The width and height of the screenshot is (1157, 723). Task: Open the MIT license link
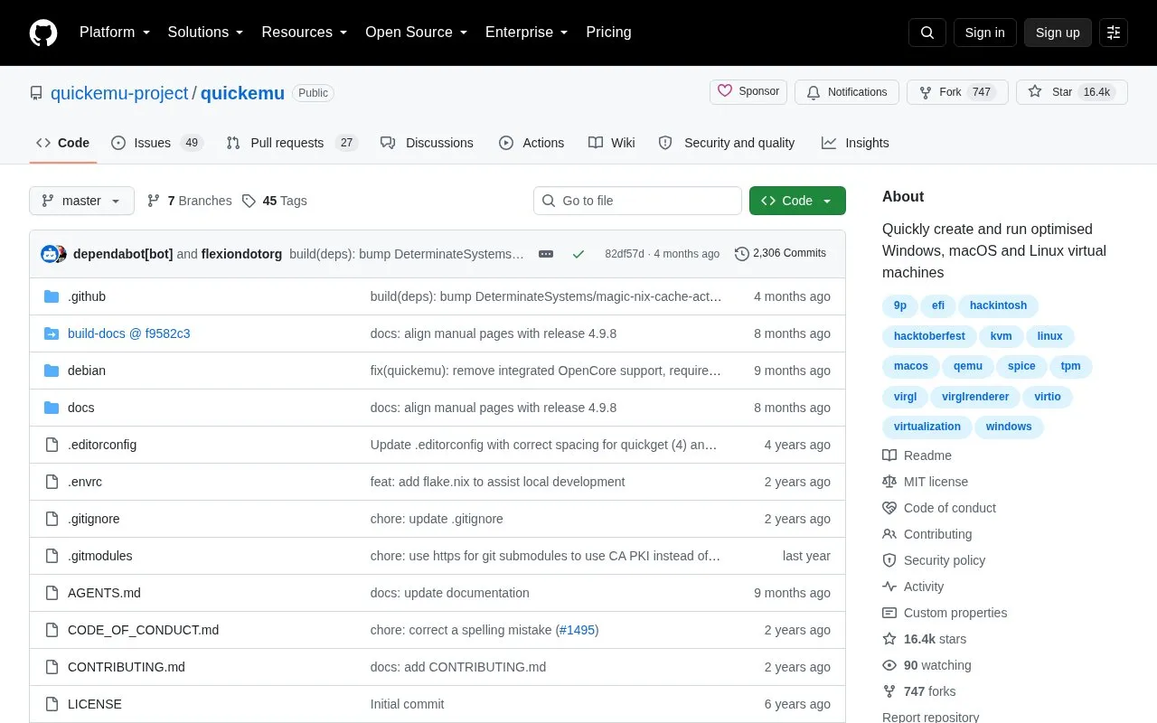click(x=925, y=482)
